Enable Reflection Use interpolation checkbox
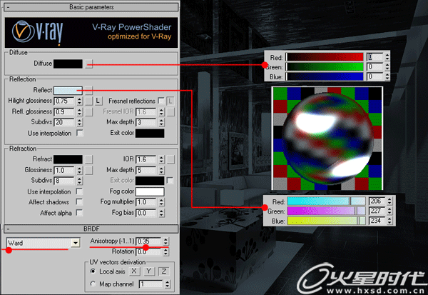Screen dimensions: 428x295 click(79, 133)
